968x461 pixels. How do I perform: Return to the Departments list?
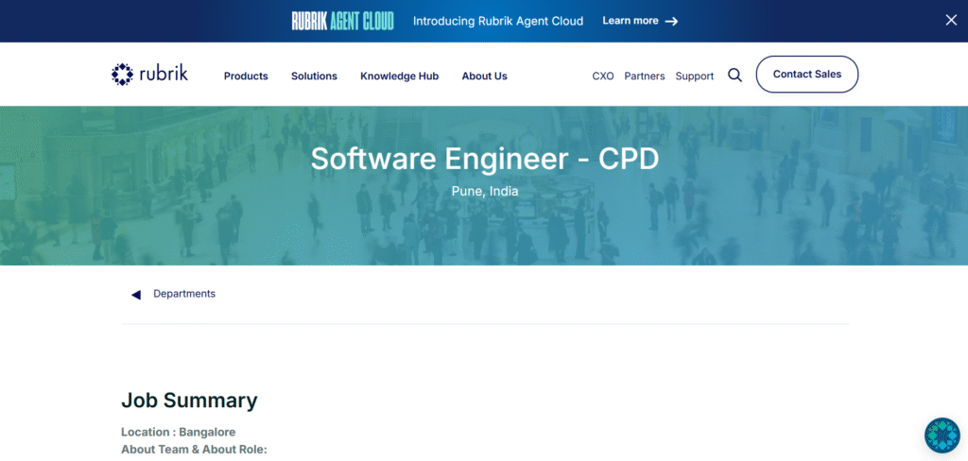click(184, 294)
